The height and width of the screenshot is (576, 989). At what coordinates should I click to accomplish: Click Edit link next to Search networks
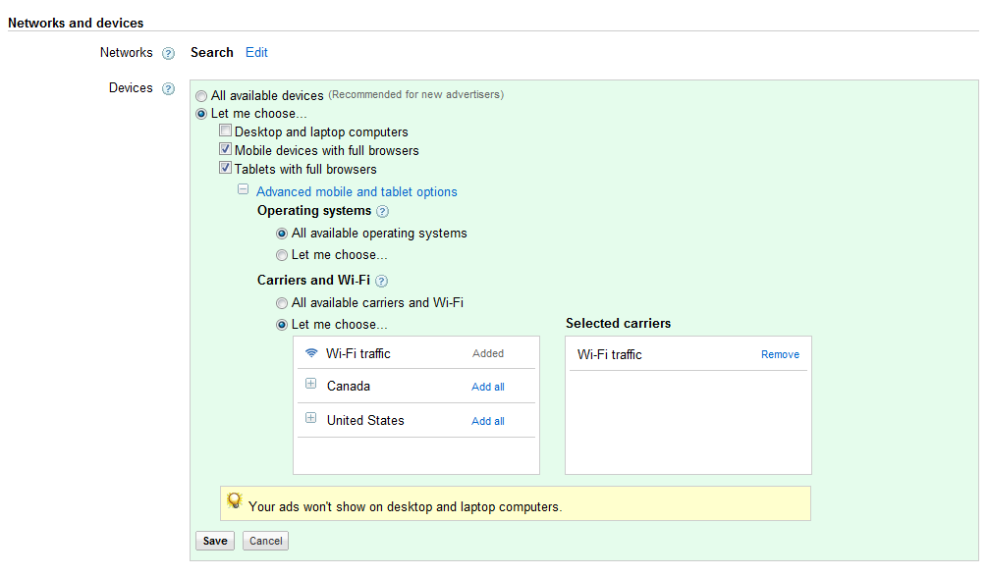(256, 53)
